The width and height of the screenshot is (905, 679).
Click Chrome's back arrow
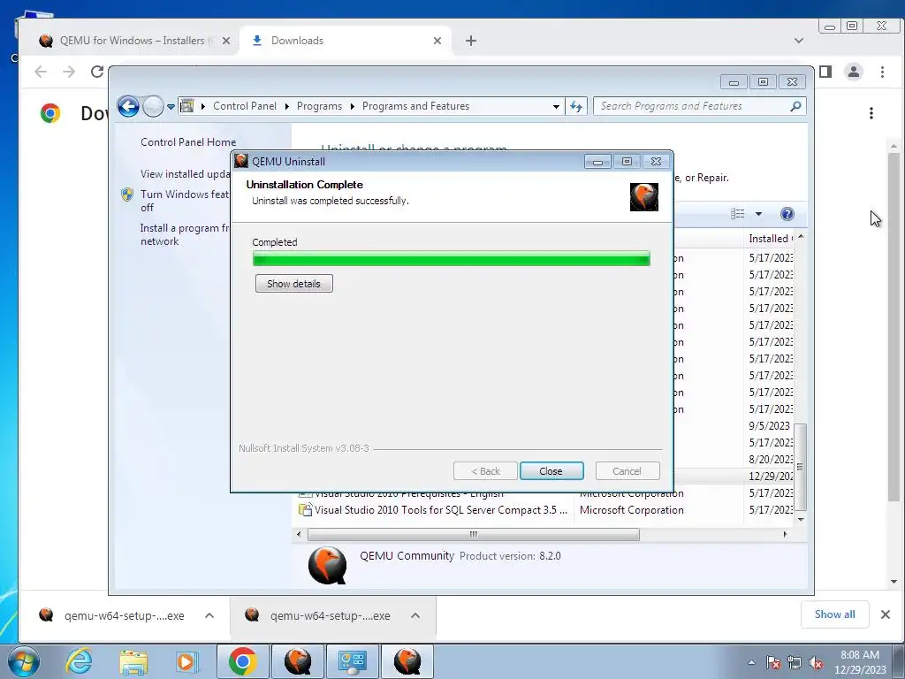(41, 72)
